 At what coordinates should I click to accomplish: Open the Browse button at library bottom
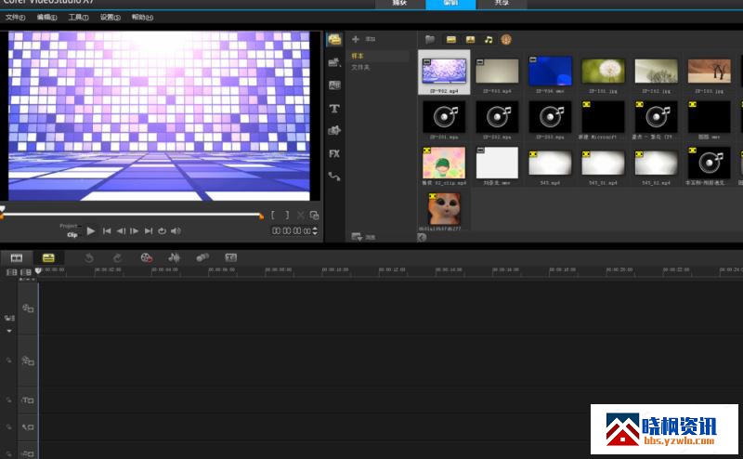363,236
